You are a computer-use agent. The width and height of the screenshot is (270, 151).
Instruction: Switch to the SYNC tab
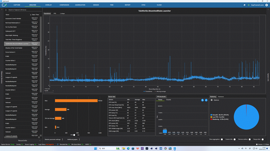143,5
